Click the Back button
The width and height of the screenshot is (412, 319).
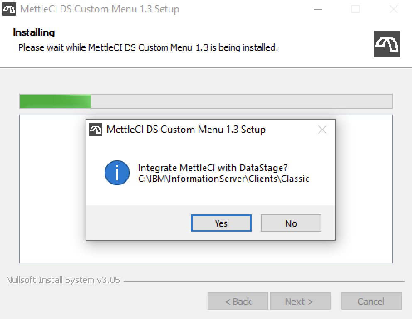tap(238, 301)
